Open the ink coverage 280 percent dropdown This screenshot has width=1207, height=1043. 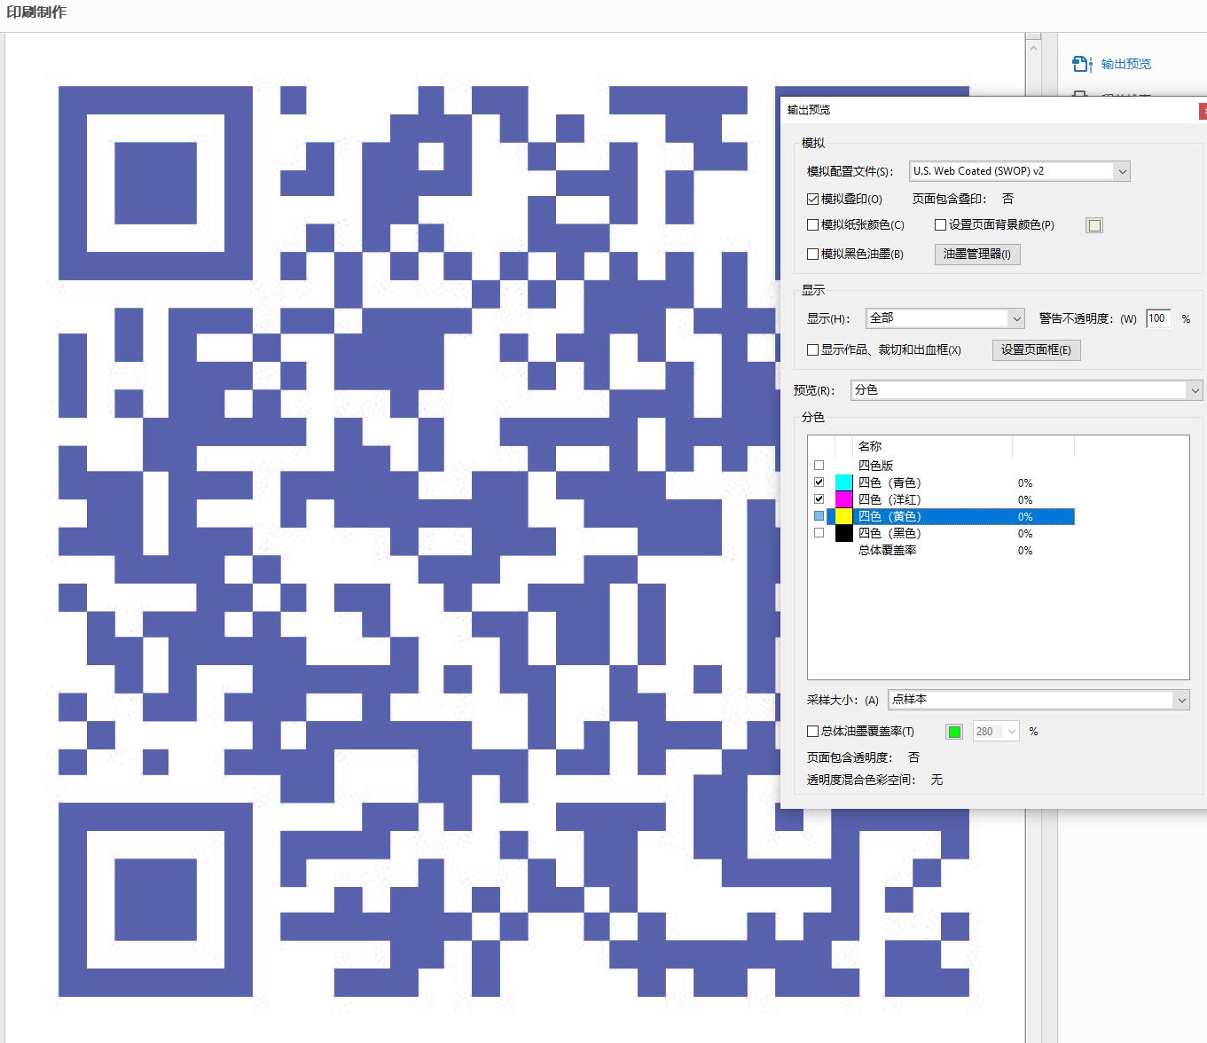(x=996, y=732)
